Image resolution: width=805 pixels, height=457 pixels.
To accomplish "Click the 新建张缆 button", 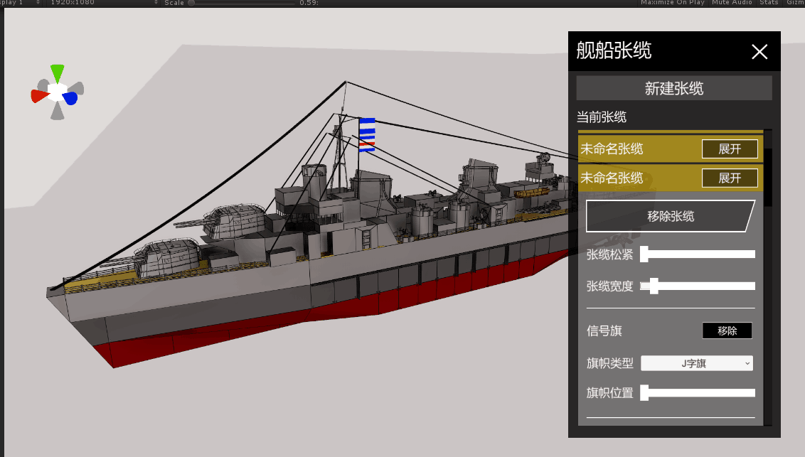I will click(674, 88).
